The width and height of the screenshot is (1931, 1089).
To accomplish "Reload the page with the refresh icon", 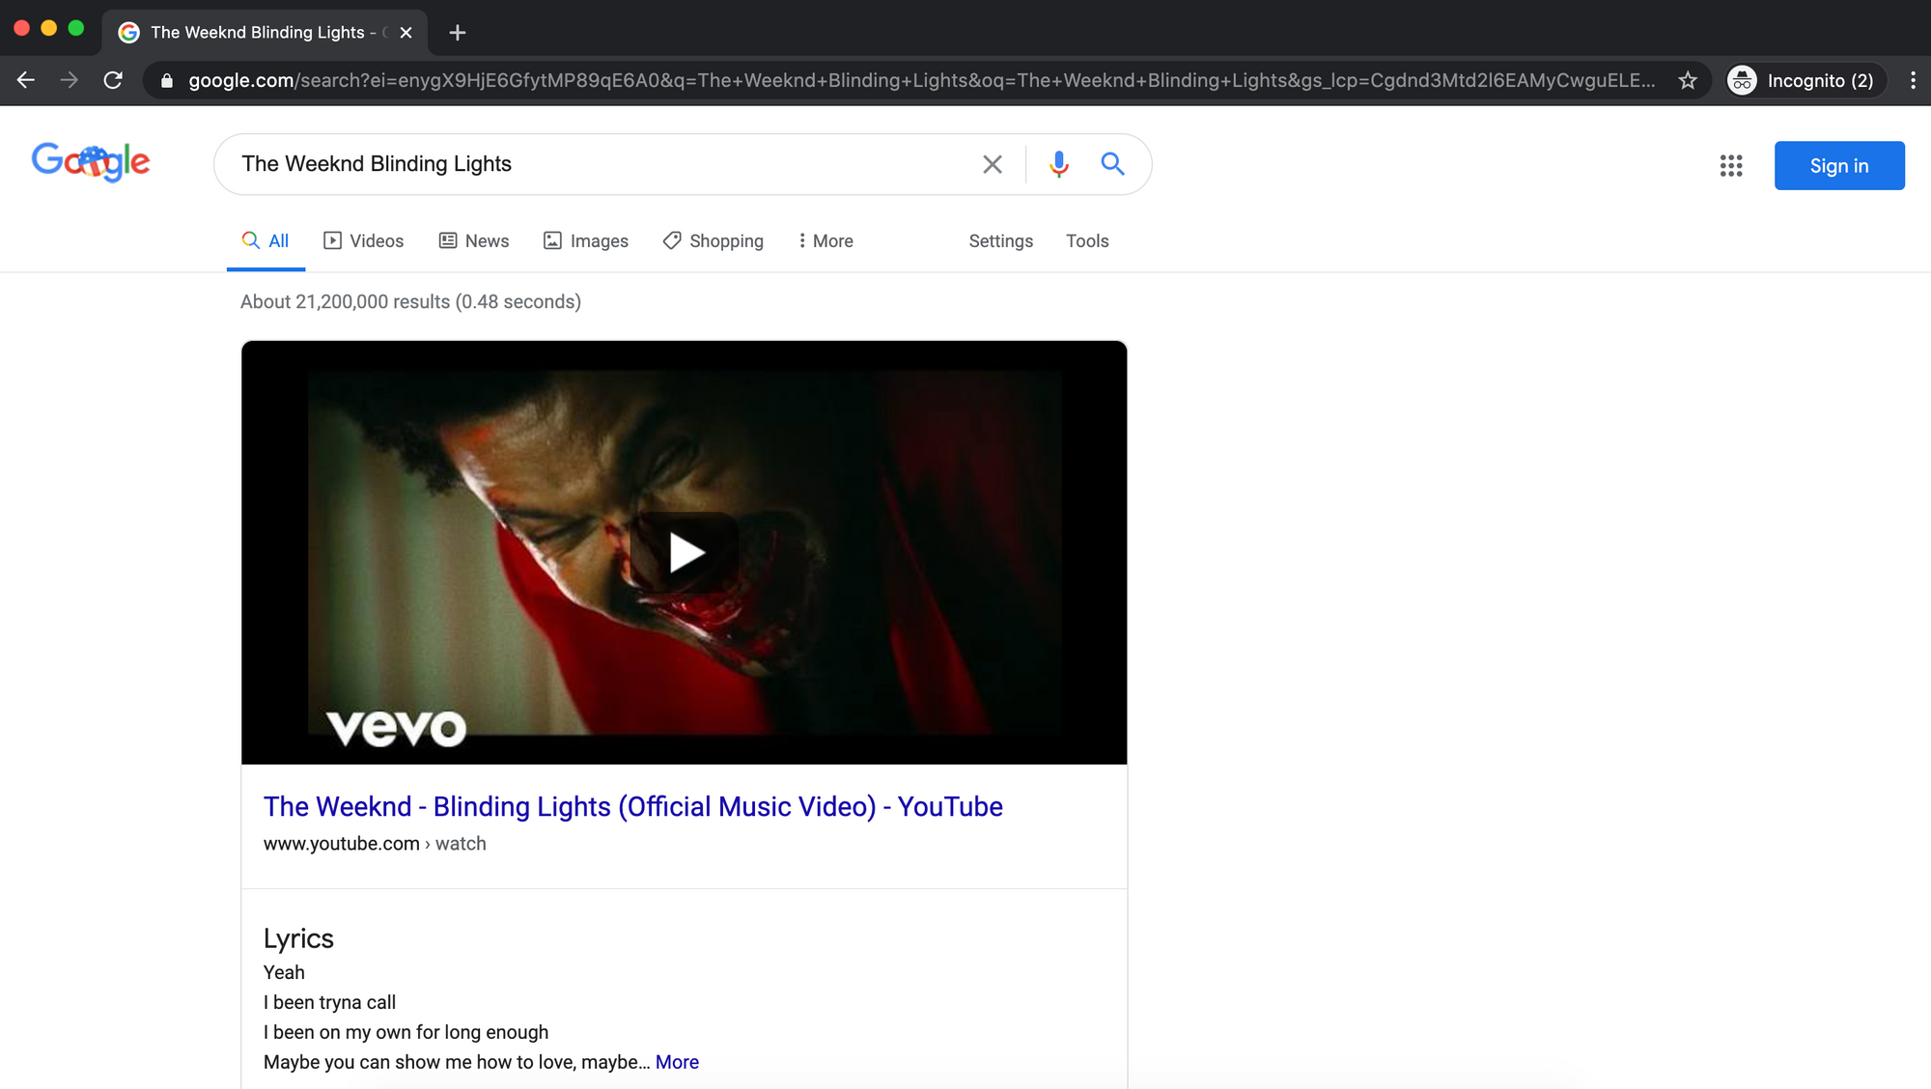I will click(x=113, y=80).
